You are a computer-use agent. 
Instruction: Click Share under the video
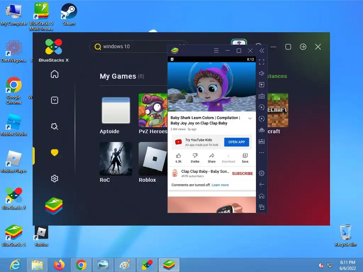click(x=212, y=158)
